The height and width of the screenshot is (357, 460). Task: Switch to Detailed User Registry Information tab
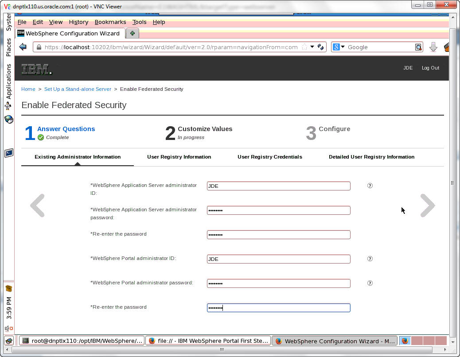(x=371, y=157)
